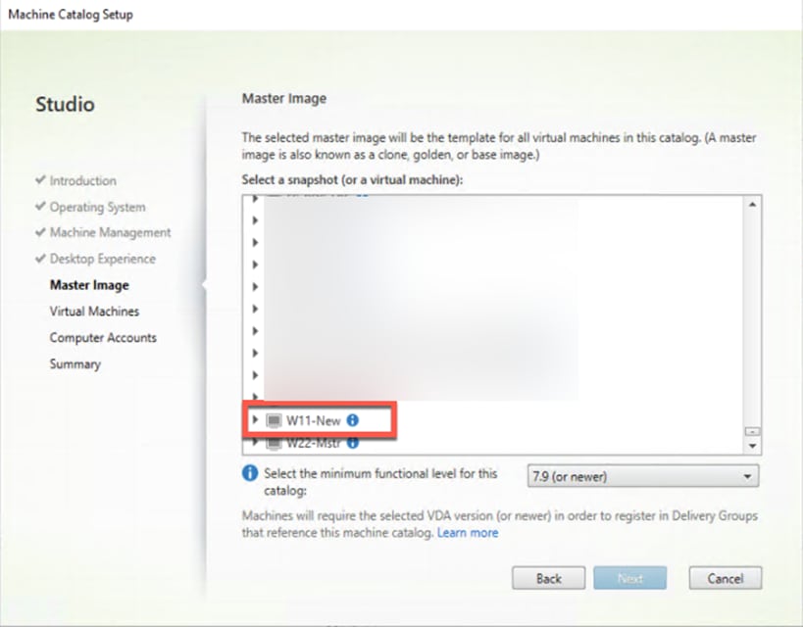This screenshot has height=627, width=803.
Task: Click the snapshot list scrollbar thumb
Action: [752, 431]
